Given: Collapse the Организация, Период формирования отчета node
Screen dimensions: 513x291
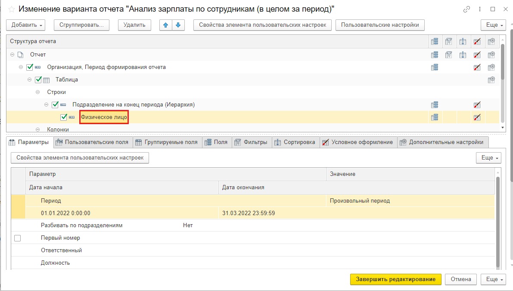Looking at the screenshot, I should [x=21, y=67].
